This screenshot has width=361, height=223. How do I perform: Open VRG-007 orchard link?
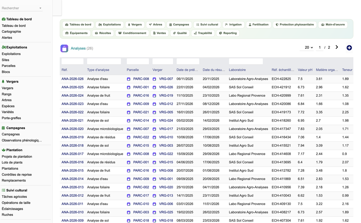[166, 79]
